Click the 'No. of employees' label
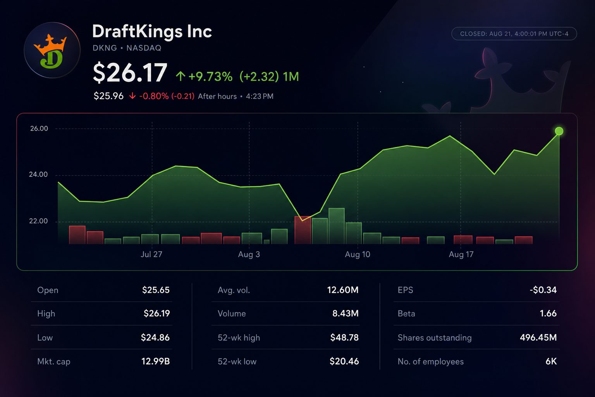This screenshot has width=595, height=397. [x=431, y=362]
